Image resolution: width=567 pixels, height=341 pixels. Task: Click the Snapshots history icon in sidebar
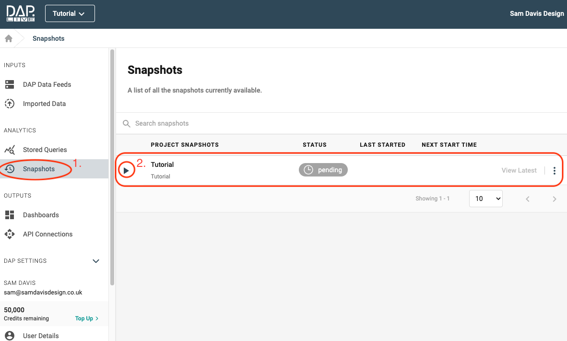(10, 169)
